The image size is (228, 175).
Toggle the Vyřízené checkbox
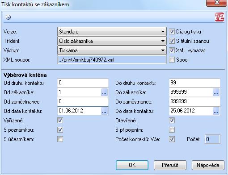(x=60, y=121)
